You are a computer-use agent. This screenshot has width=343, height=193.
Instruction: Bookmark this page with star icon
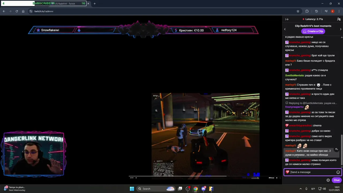(x=298, y=11)
